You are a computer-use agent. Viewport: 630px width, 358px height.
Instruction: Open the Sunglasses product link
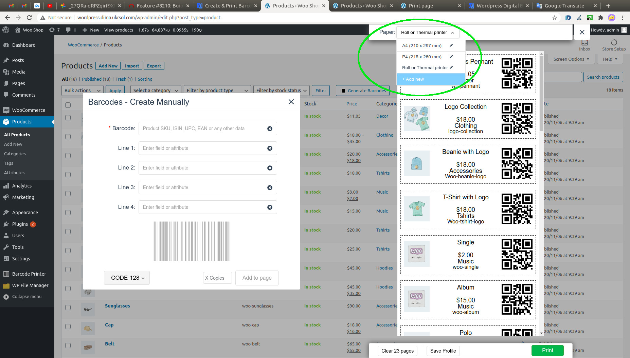point(117,306)
